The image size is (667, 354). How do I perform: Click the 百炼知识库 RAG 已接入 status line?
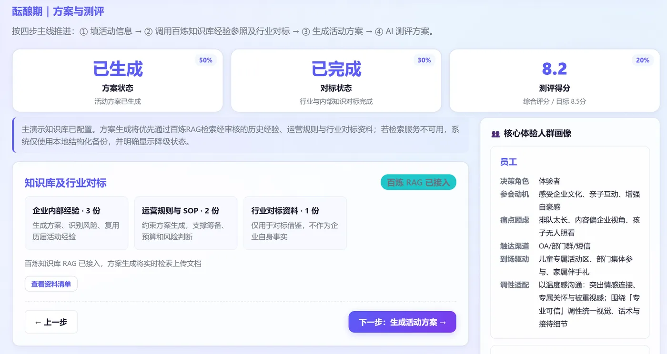point(113,263)
